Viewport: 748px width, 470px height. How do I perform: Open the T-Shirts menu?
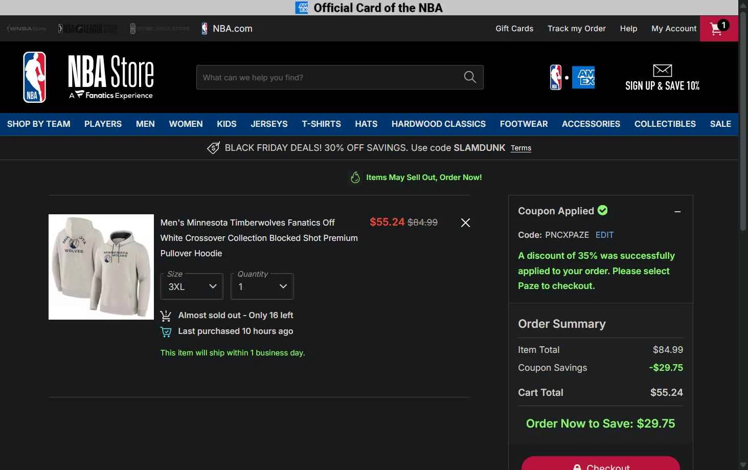point(321,124)
